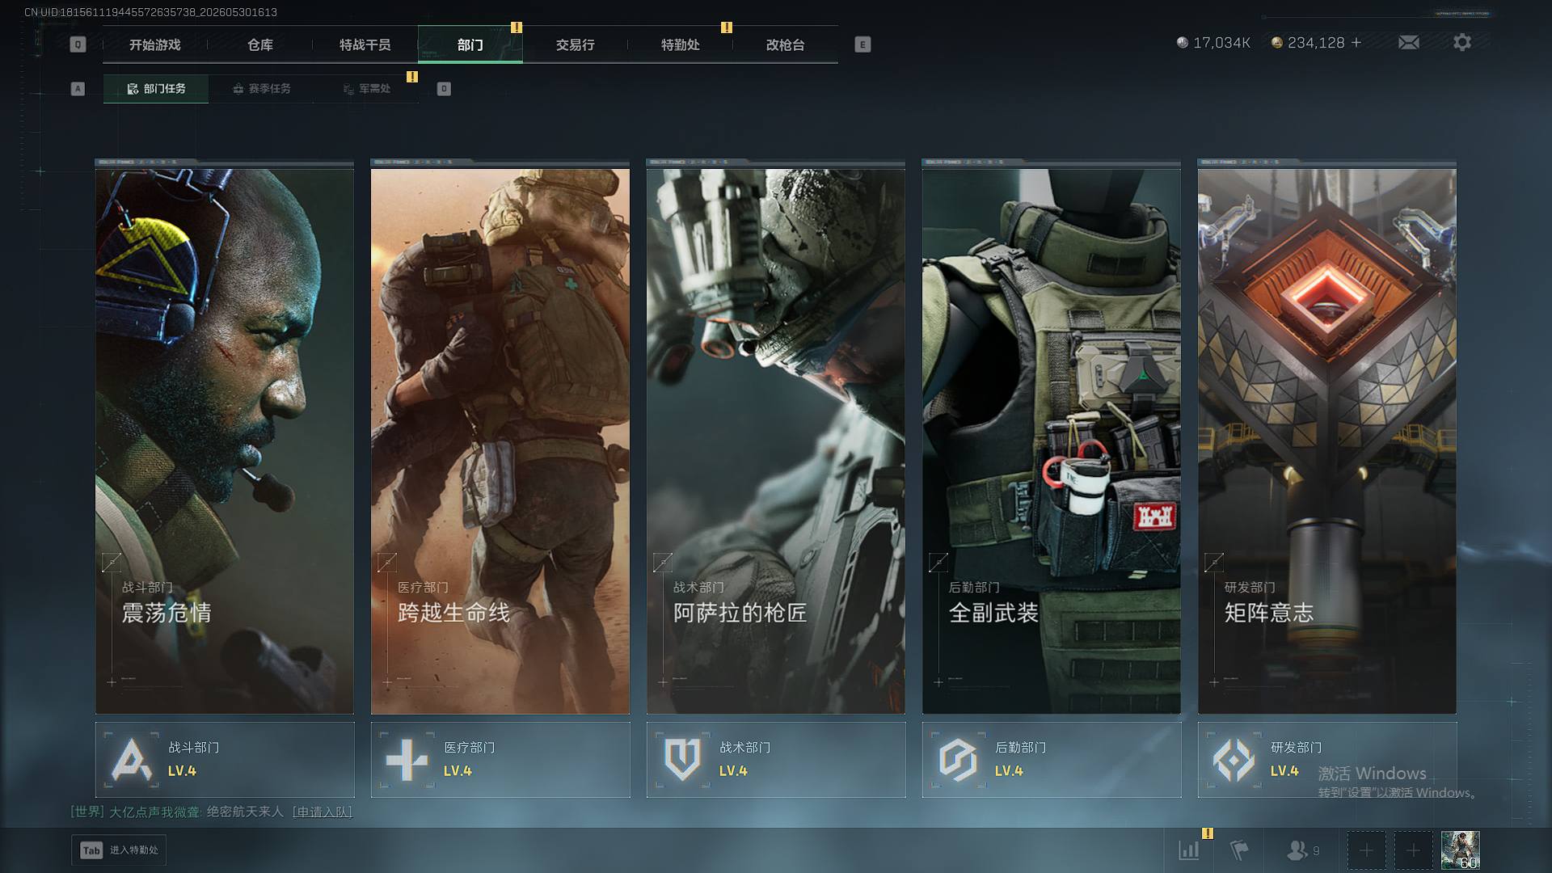
Task: Open the 特战干员 tab
Action: click(365, 45)
